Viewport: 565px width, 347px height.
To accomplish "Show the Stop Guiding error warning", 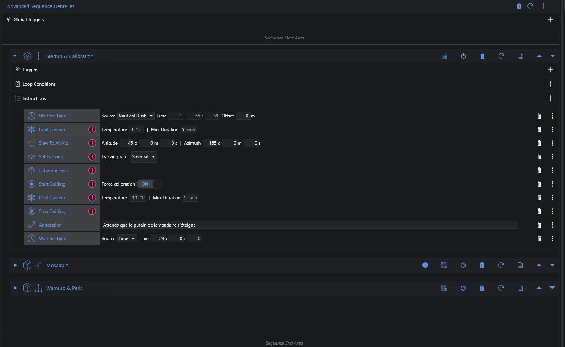I will [92, 211].
